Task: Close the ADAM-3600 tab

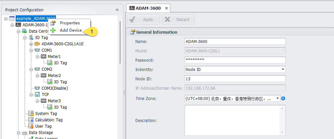Action: (167, 8)
